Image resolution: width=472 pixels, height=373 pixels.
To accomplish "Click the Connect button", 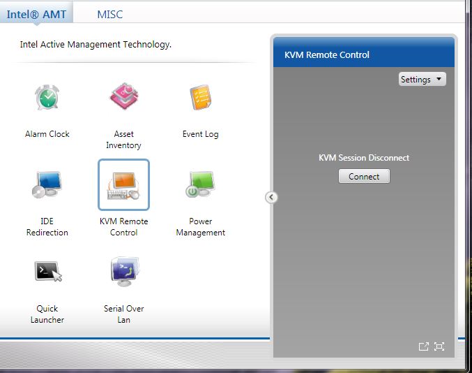I will (x=364, y=177).
